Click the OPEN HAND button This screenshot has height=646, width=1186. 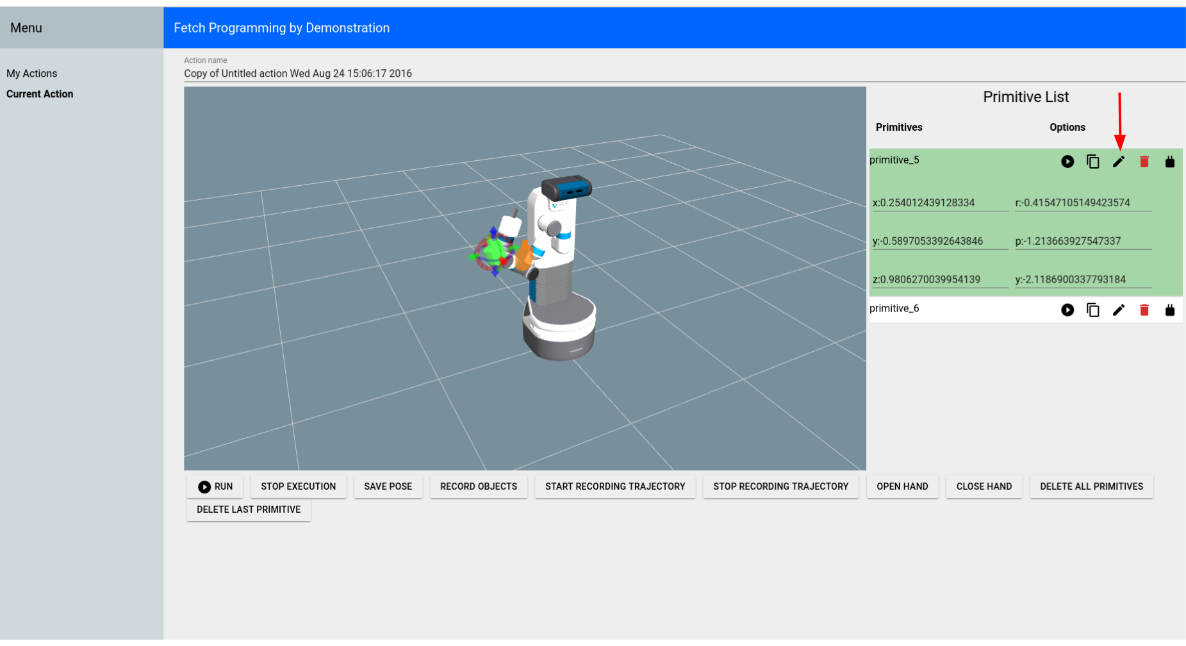click(902, 486)
